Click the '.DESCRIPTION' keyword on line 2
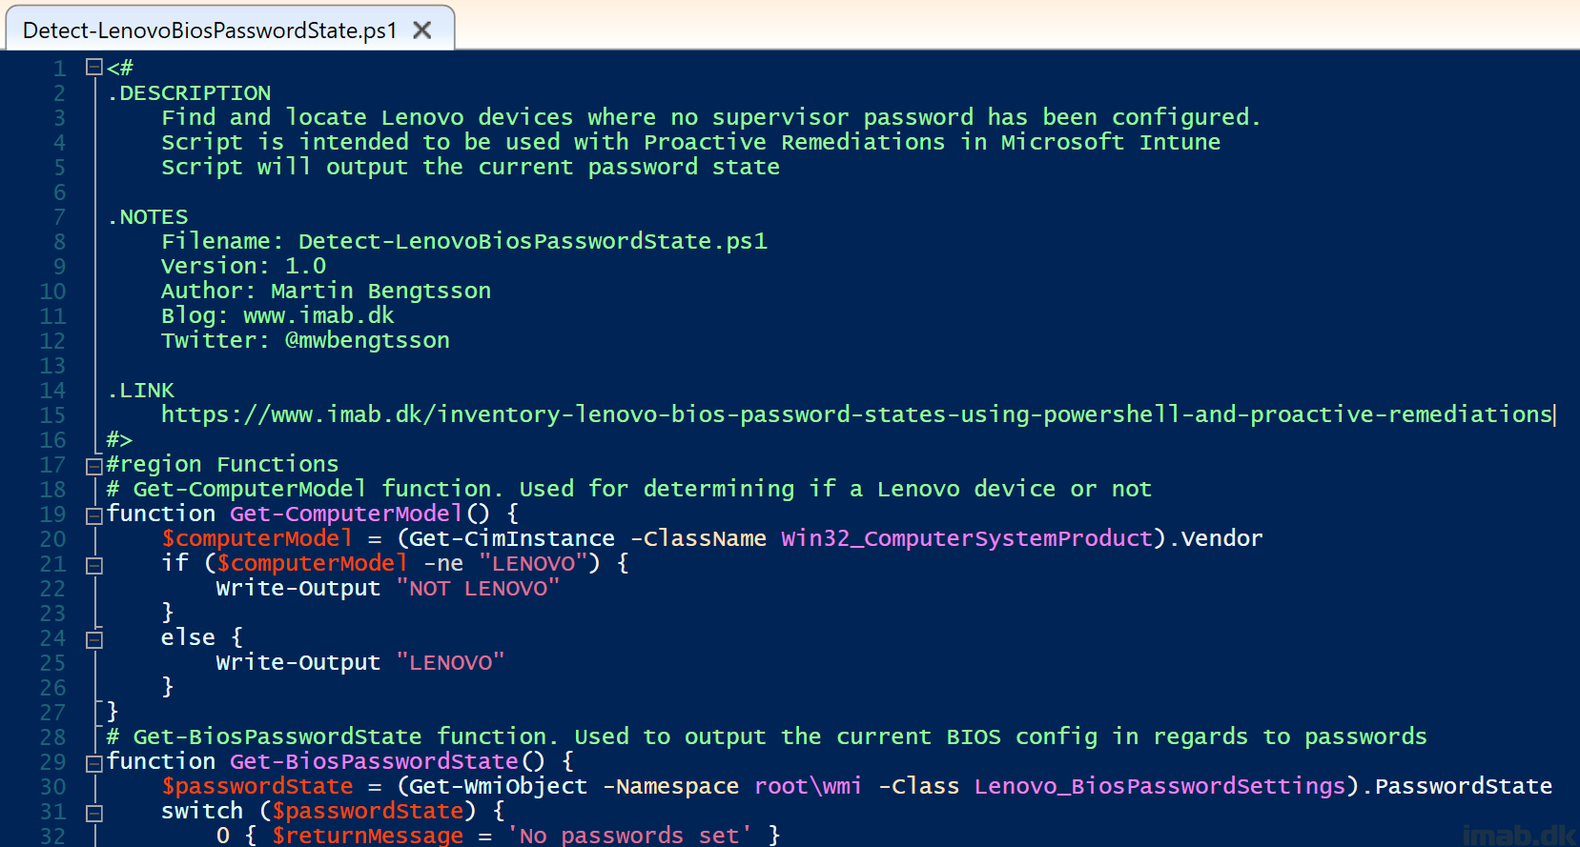The image size is (1580, 847). 189,92
